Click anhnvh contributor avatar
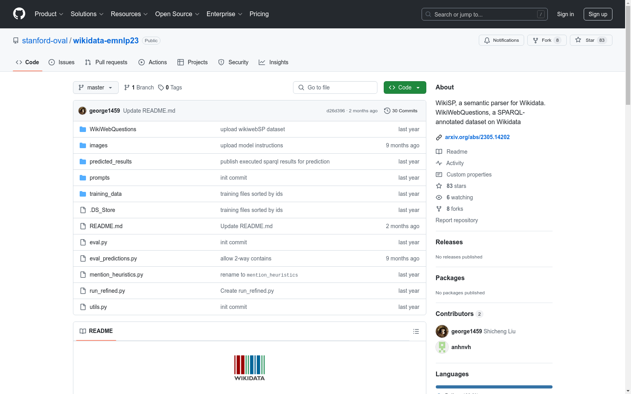 point(442,347)
